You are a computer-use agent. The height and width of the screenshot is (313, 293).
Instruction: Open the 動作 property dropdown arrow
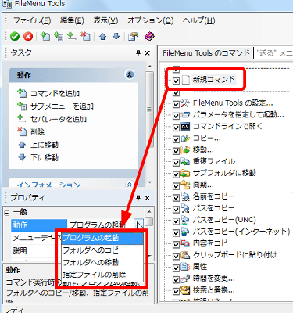point(139,225)
